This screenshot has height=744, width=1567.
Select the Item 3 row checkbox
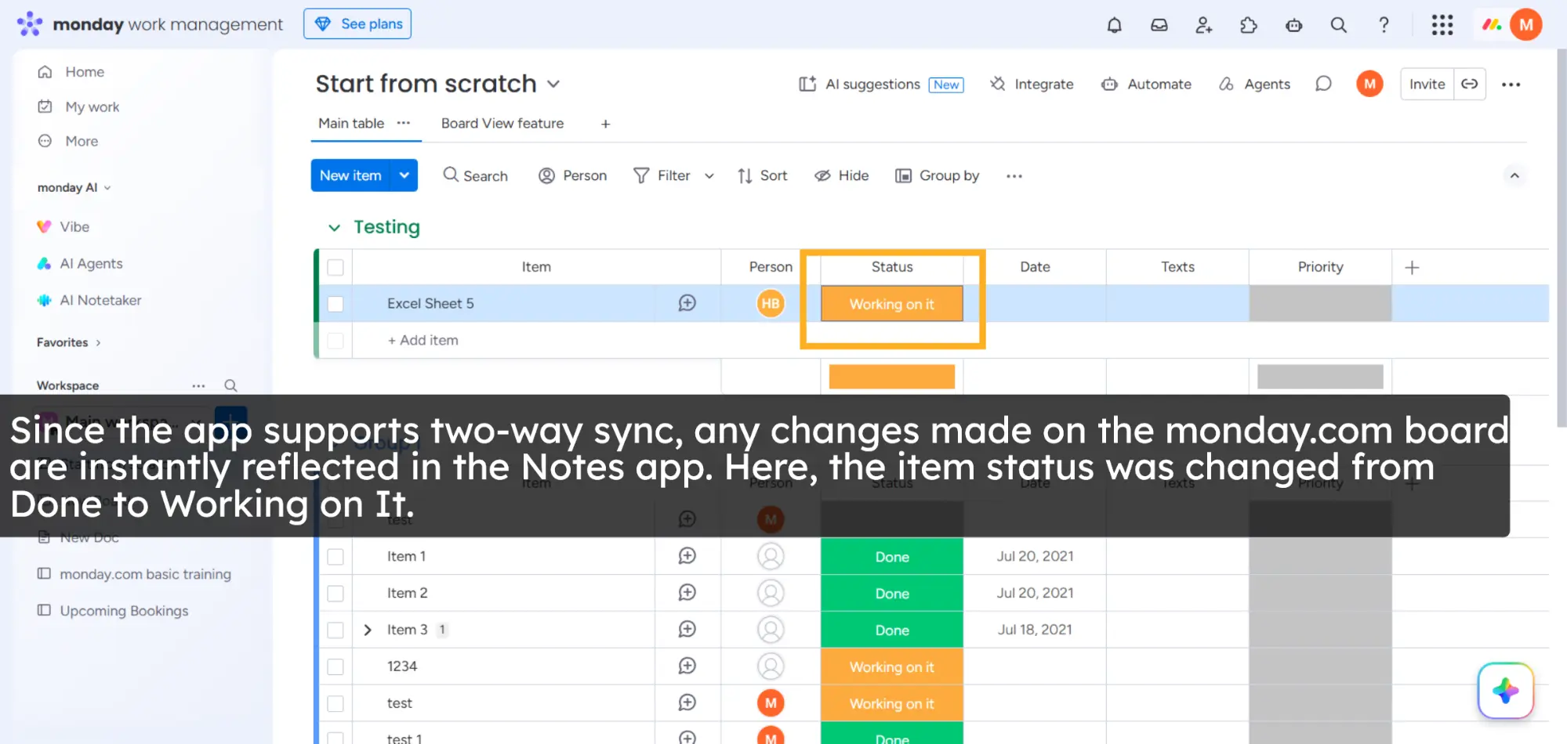pos(336,630)
